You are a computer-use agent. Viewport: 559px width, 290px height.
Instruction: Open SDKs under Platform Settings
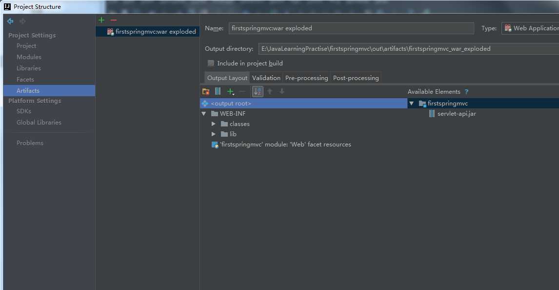[x=24, y=111]
